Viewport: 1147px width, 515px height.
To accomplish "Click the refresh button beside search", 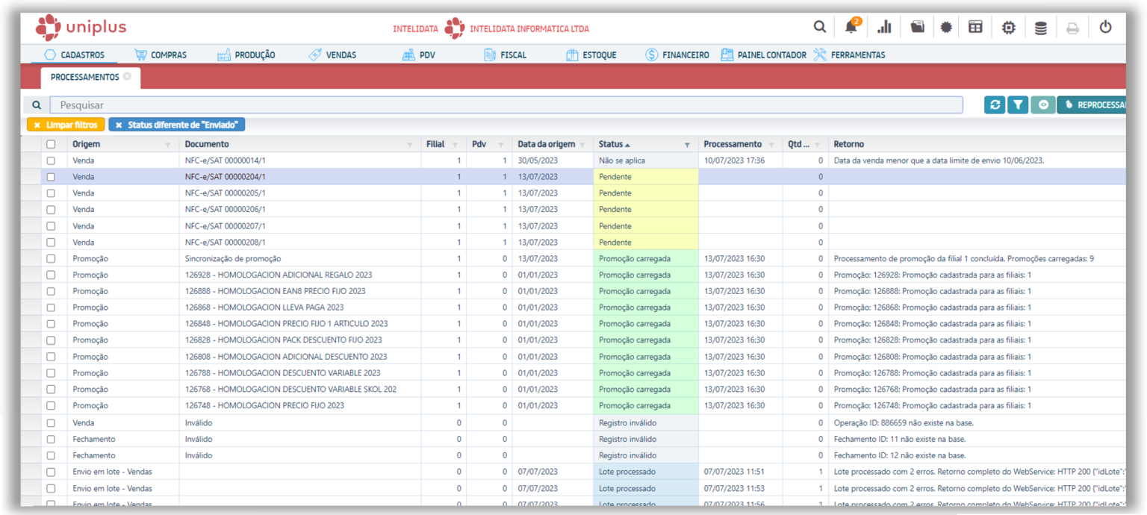I will tap(995, 105).
